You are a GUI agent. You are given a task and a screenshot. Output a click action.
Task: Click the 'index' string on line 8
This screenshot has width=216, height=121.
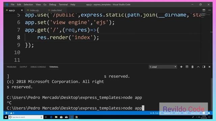click(82, 37)
